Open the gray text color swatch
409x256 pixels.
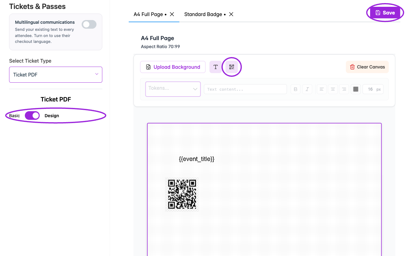click(x=356, y=89)
